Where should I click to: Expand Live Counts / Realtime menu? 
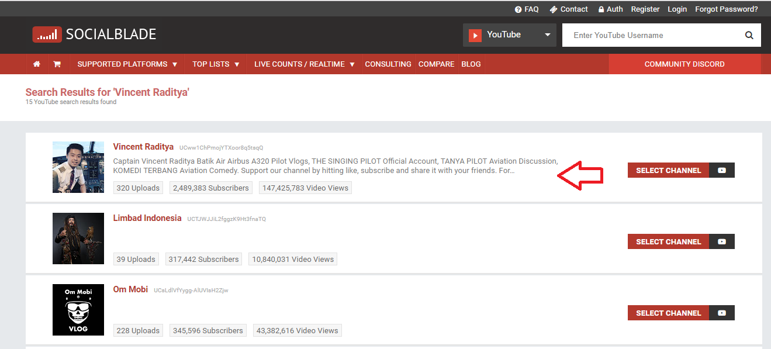[x=305, y=64]
